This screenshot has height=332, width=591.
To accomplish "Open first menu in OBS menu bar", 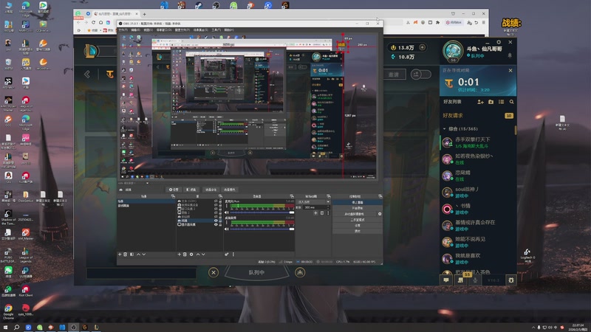I will click(123, 30).
